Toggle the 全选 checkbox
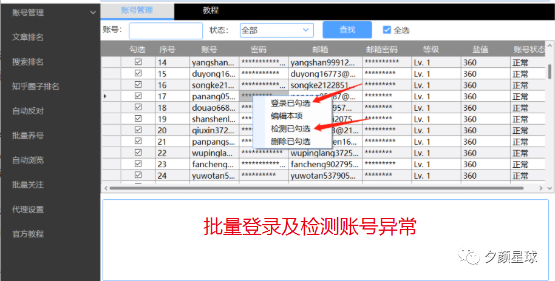 (x=387, y=30)
